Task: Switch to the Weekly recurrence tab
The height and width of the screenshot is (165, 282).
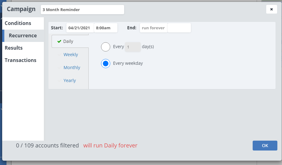Action: pos(71,55)
